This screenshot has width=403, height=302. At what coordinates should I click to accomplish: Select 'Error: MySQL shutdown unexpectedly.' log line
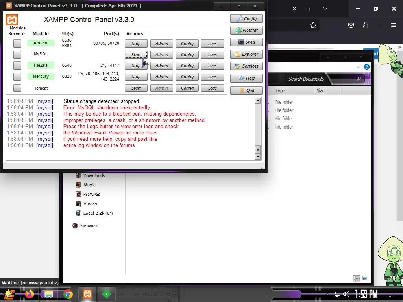(107, 108)
